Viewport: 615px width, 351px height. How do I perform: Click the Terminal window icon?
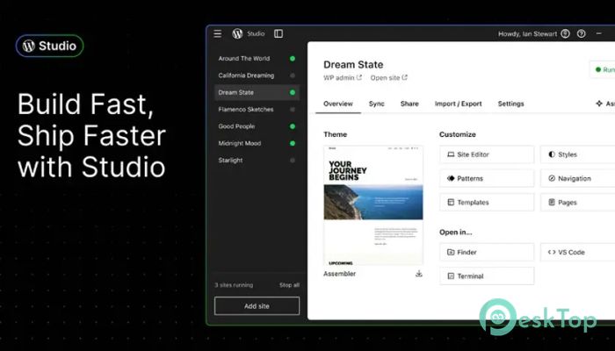(x=451, y=276)
